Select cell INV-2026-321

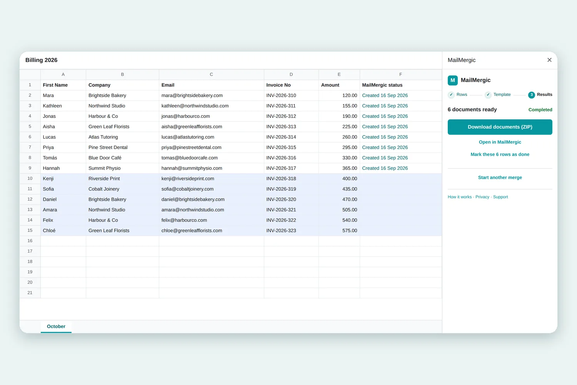291,210
